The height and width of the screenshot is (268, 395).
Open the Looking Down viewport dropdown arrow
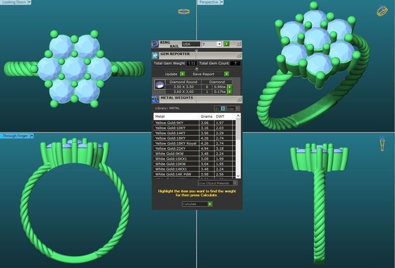[29, 2]
